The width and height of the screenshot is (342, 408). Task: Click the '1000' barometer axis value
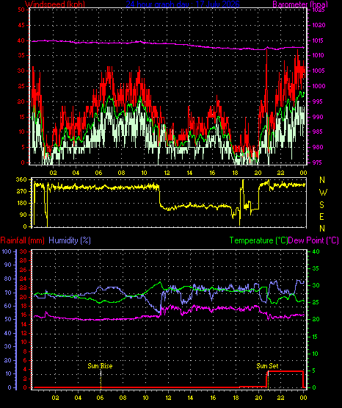click(x=319, y=86)
